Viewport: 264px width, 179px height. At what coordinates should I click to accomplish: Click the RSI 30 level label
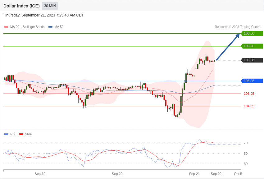246,164
